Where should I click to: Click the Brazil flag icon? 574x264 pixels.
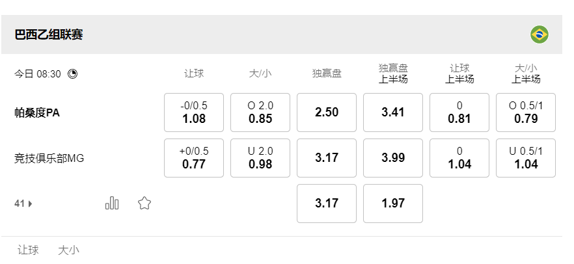pyautogui.click(x=539, y=34)
